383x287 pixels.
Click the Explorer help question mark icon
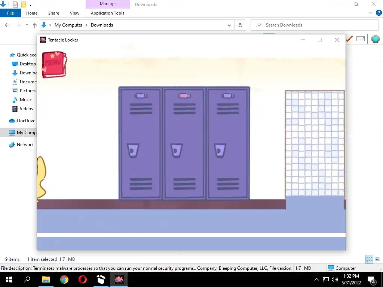tap(379, 13)
